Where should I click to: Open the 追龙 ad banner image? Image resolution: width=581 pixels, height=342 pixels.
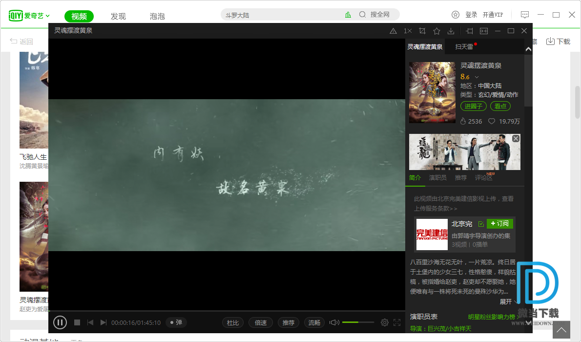(x=465, y=152)
